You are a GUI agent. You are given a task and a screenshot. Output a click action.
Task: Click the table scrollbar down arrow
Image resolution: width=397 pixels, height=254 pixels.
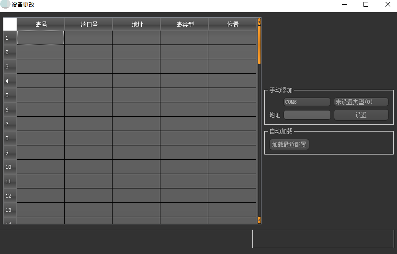click(x=259, y=220)
